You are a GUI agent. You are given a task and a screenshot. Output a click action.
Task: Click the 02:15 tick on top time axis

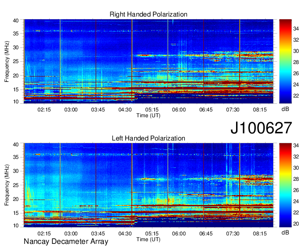(x=44, y=110)
